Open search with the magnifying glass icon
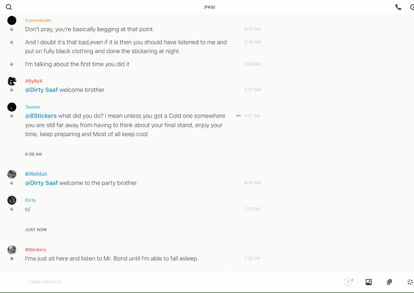414x293 pixels. pos(9,7)
